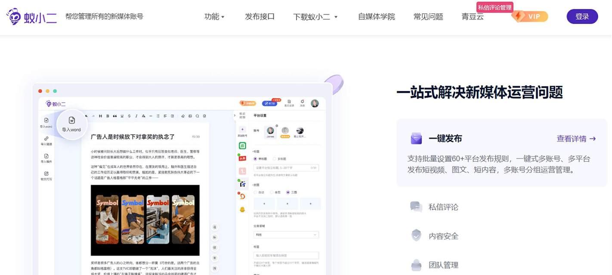Click the 私信评论 chat bubble icon

[x=416, y=207]
